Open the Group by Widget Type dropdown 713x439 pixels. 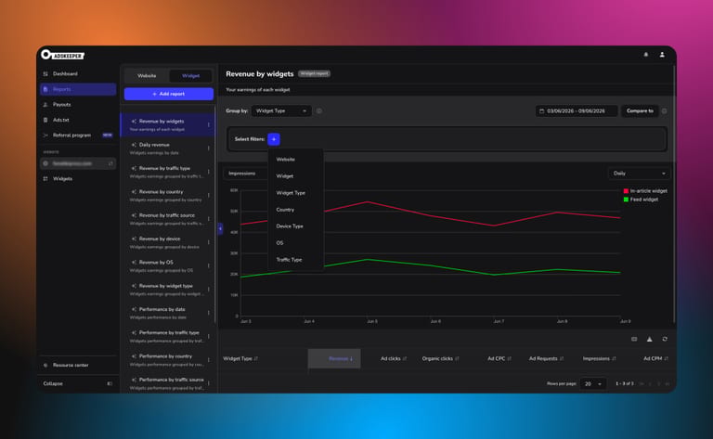click(281, 110)
